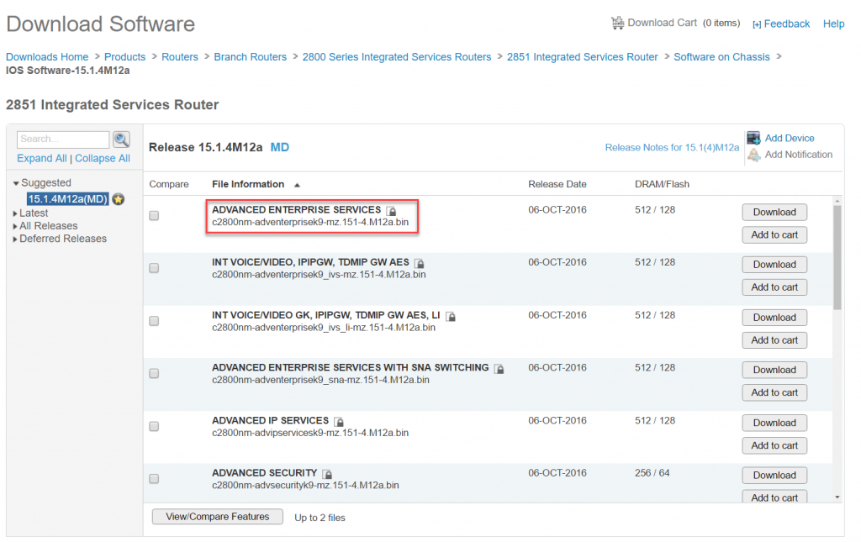The width and height of the screenshot is (861, 542).
Task: Check compare box for ADVANCED IP SERVICES
Action: 154,426
